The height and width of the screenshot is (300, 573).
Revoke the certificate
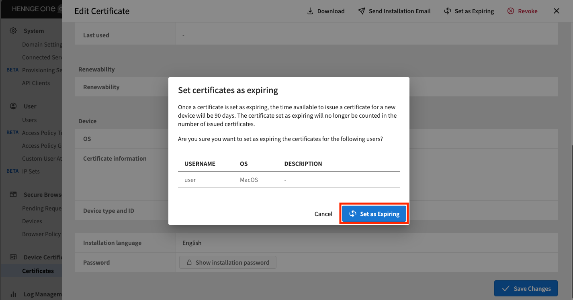[522, 11]
